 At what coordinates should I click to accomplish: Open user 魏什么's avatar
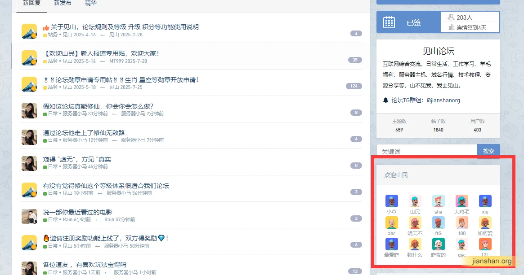pyautogui.click(x=415, y=244)
